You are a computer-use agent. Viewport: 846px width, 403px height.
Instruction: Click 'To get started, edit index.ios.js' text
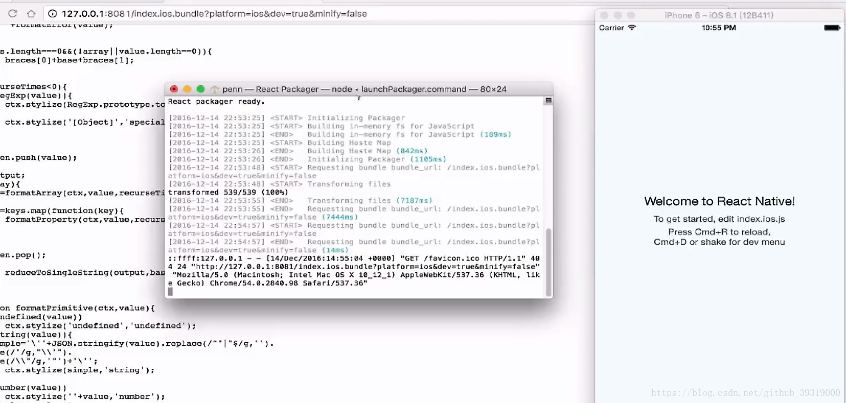719,219
